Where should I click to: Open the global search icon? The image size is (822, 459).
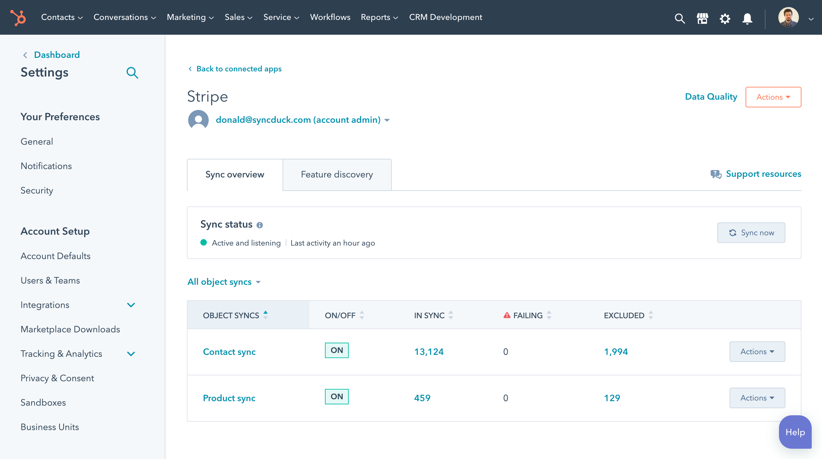[680, 18]
